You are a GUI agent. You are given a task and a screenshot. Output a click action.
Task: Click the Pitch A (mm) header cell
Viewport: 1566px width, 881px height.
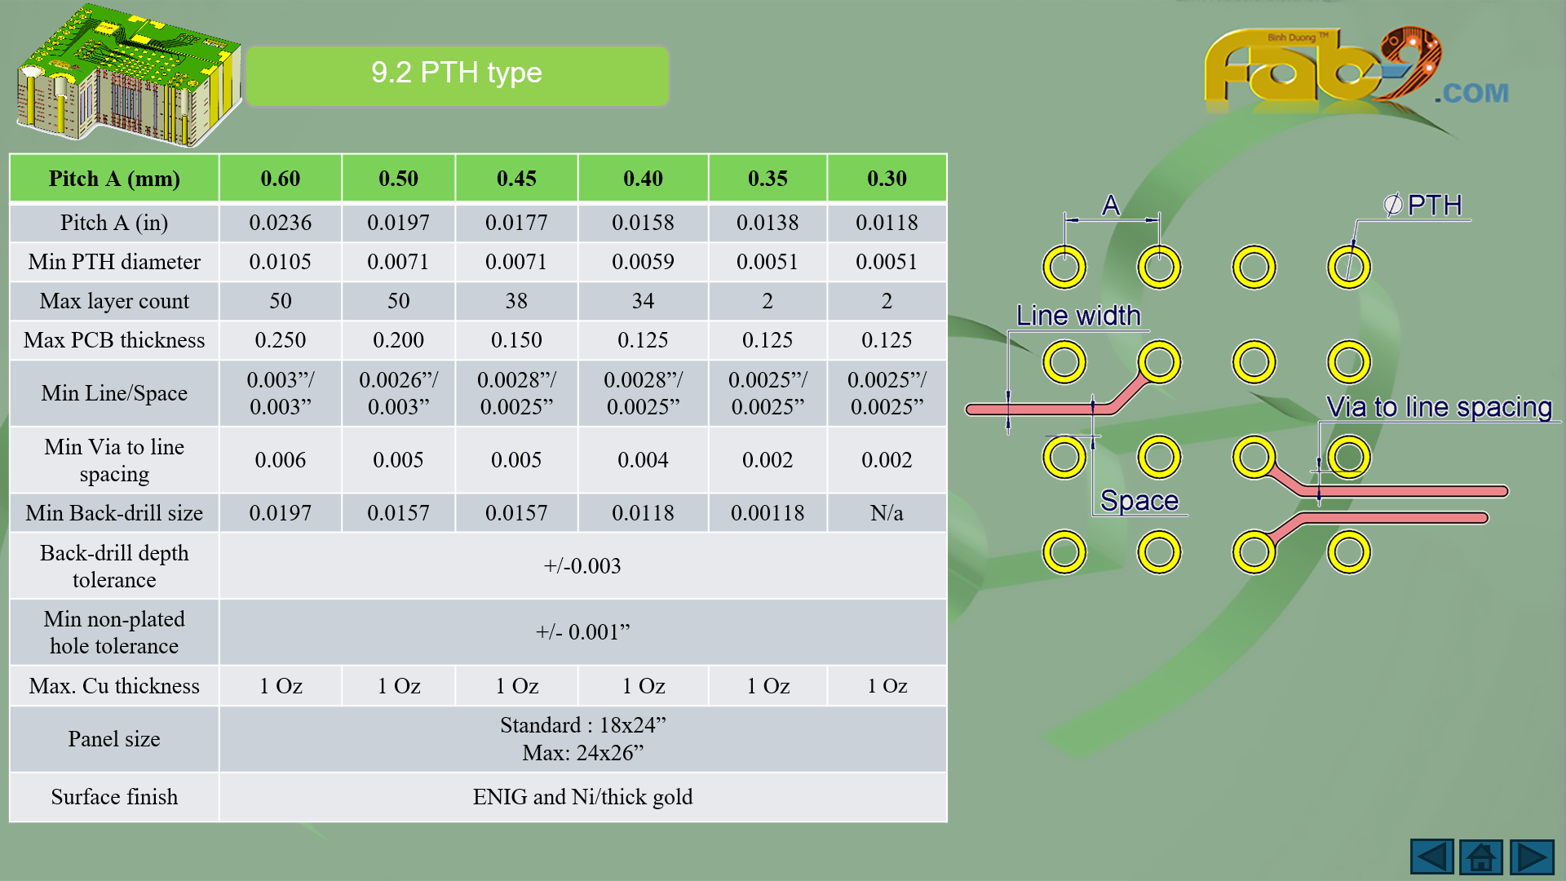pos(114,178)
